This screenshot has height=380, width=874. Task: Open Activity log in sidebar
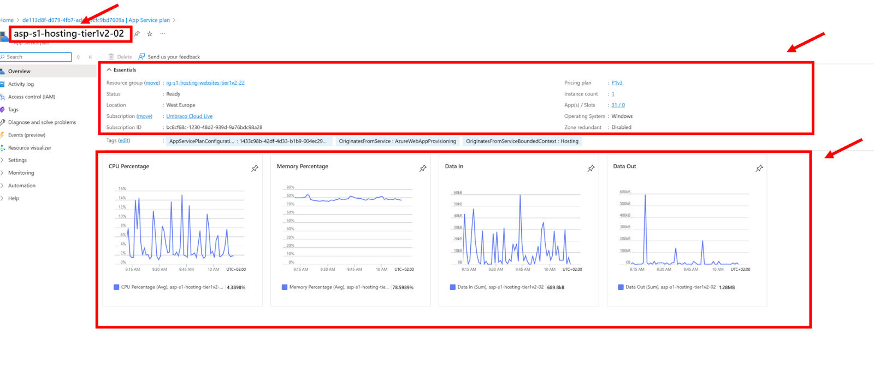[x=21, y=84]
